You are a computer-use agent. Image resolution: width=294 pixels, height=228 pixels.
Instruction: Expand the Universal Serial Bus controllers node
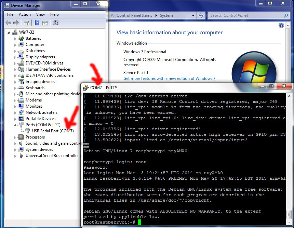tap(15, 156)
